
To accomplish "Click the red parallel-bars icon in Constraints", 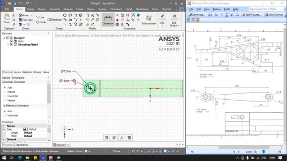I will pos(127,15).
